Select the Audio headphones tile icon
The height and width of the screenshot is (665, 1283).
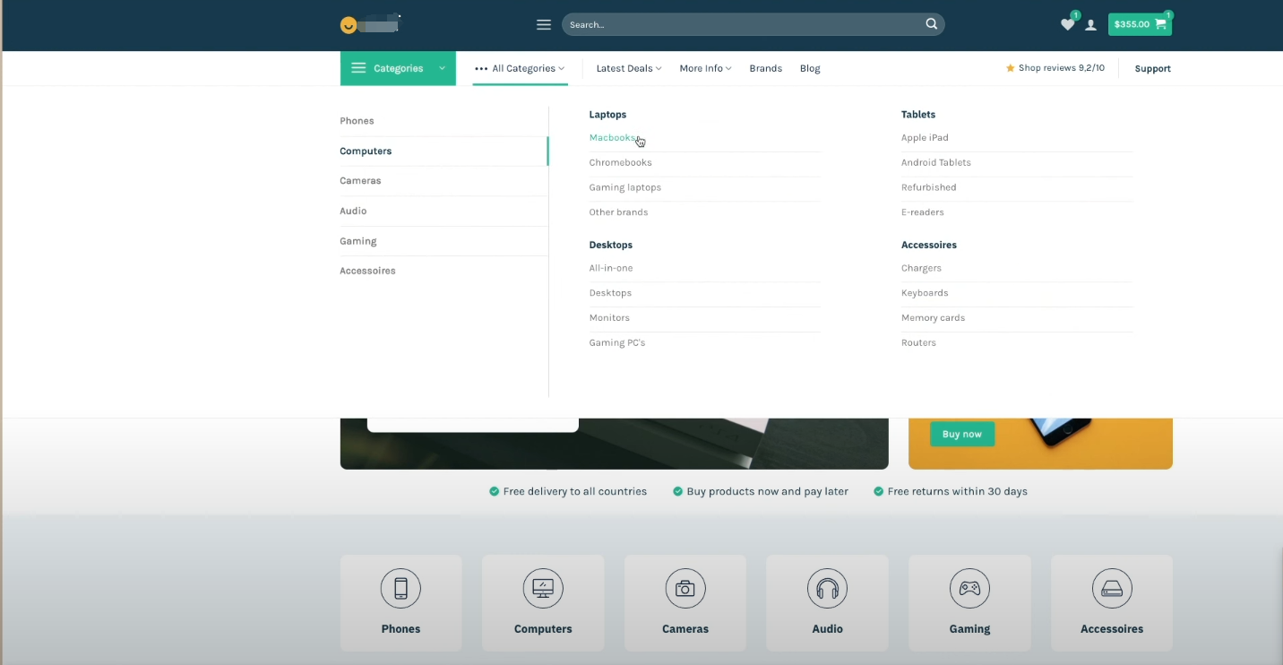pos(827,589)
